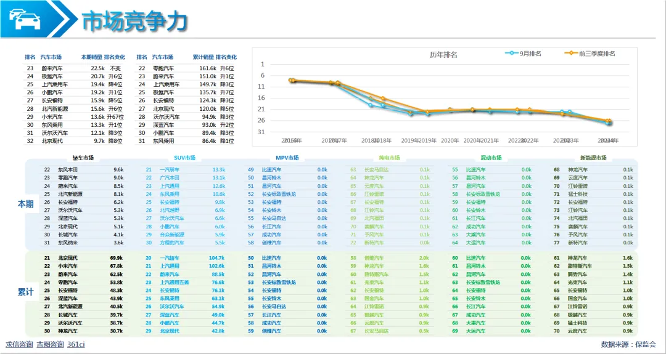The image size is (666, 354).
Task: Click the orange 前三季度排名 legend marker
Action: 571,54
